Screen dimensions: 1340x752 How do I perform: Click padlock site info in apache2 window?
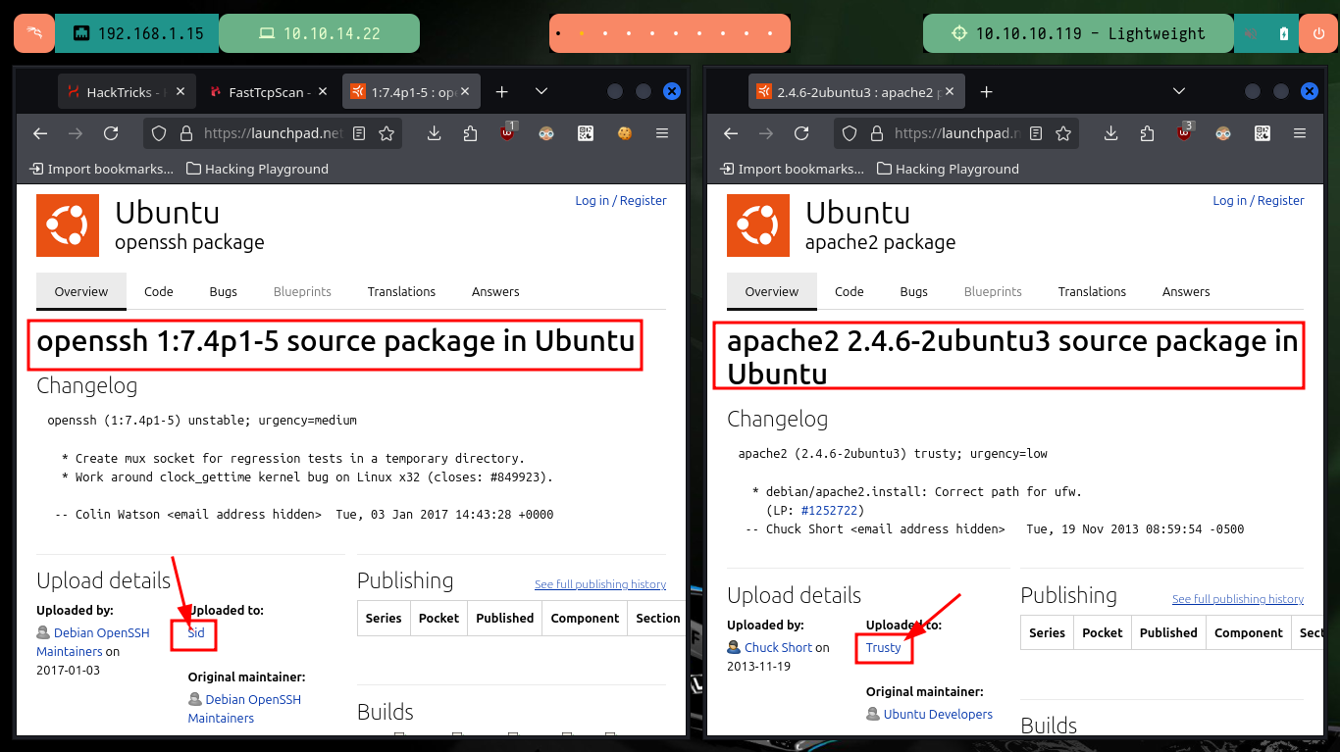(x=875, y=133)
